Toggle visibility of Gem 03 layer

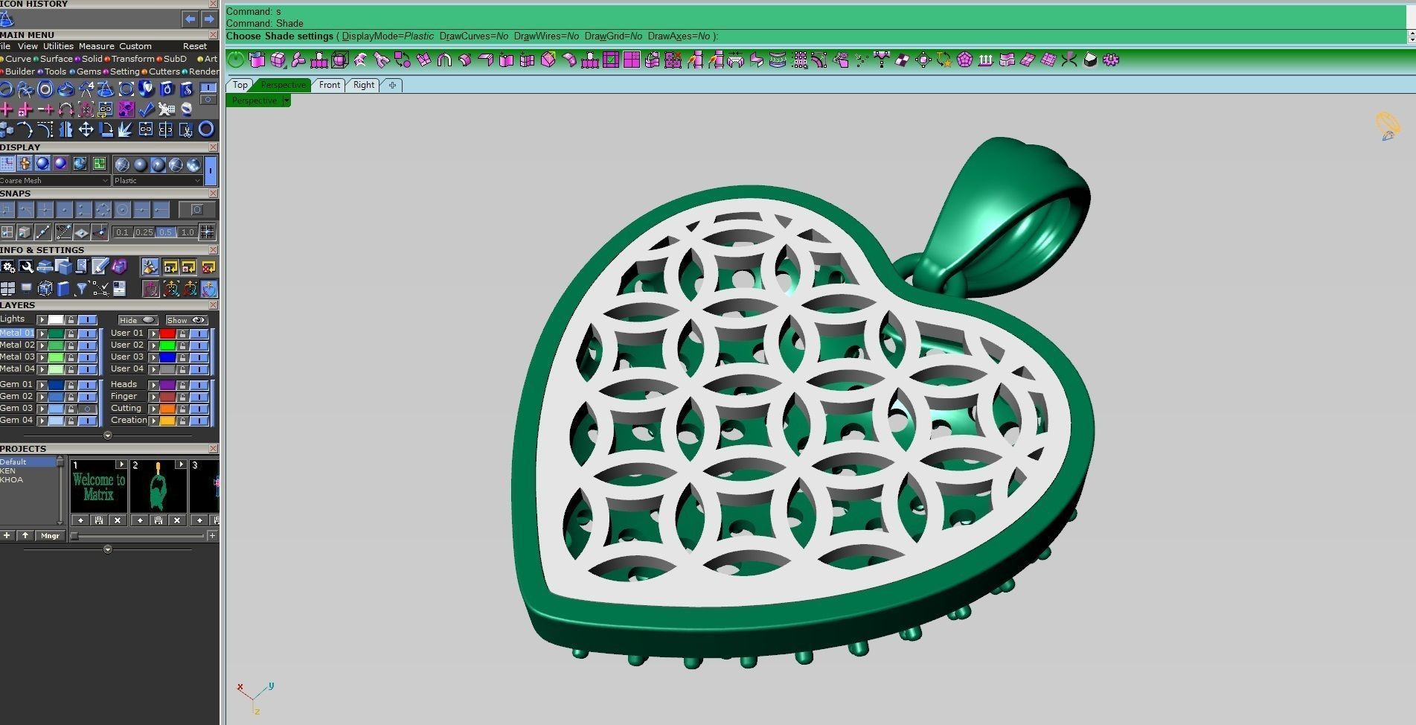click(x=87, y=409)
